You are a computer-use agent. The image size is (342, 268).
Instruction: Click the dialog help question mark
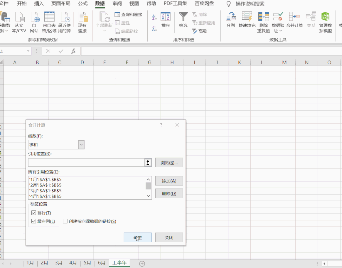(161, 125)
